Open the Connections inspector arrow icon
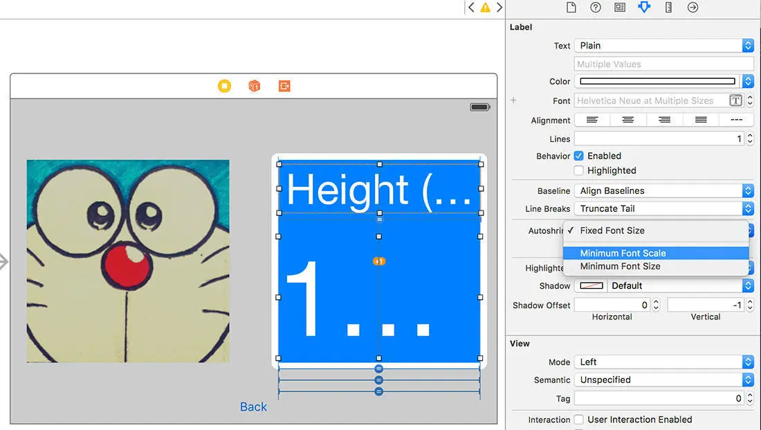 (693, 8)
